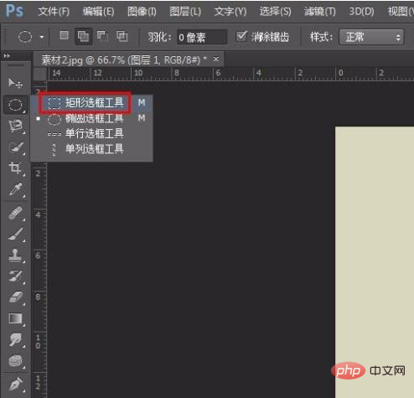Open the 编辑(E) menu

coord(98,12)
